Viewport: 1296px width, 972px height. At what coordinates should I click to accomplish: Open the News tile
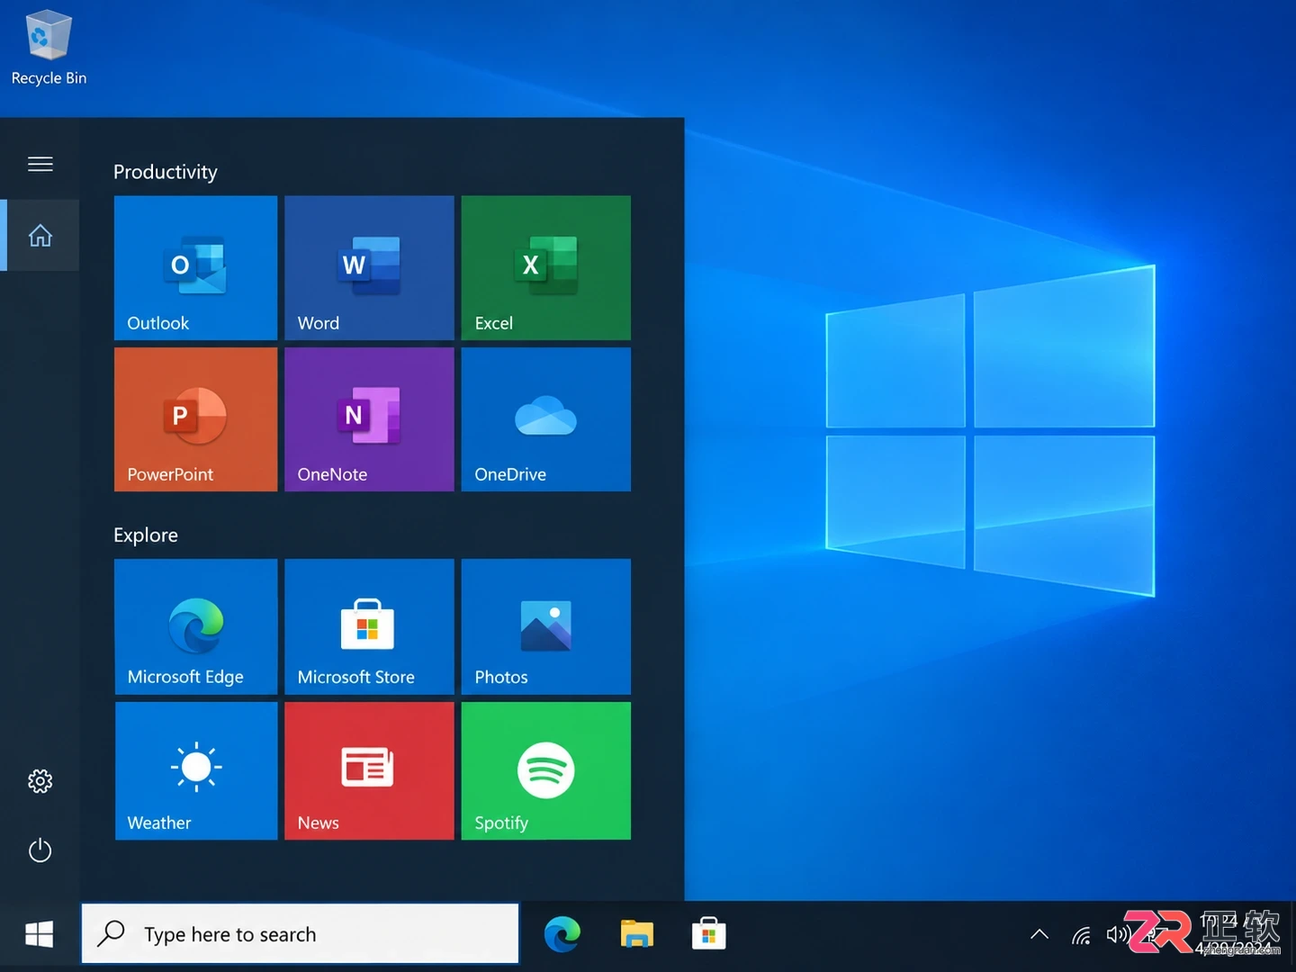(x=369, y=771)
